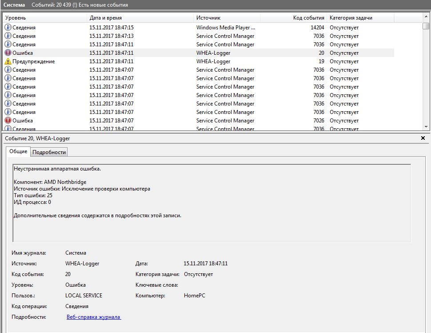The image size is (431, 333).
Task: Click WHEA-Logger source in the event 19 row
Action: pos(213,61)
